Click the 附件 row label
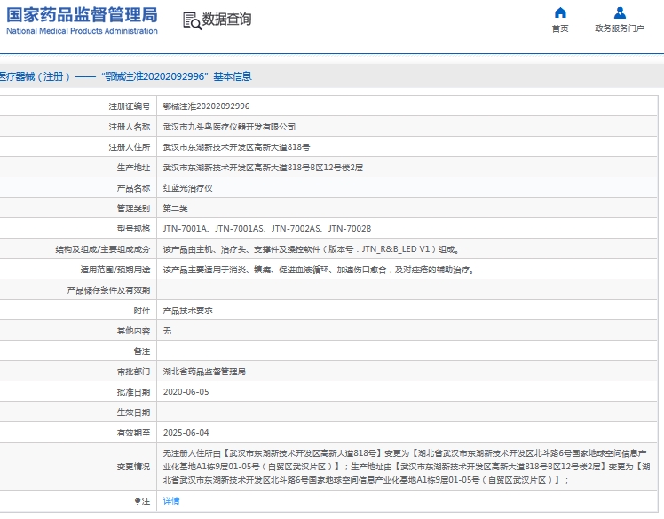This screenshot has width=664, height=519. click(142, 311)
